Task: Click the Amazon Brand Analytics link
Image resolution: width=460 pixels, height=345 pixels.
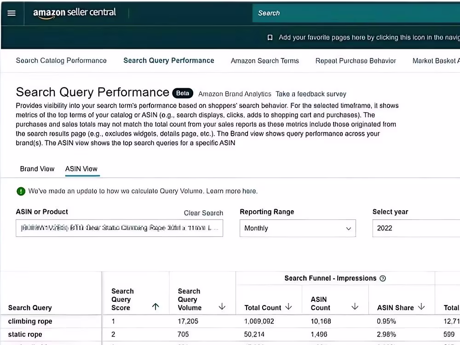Action: 235,94
